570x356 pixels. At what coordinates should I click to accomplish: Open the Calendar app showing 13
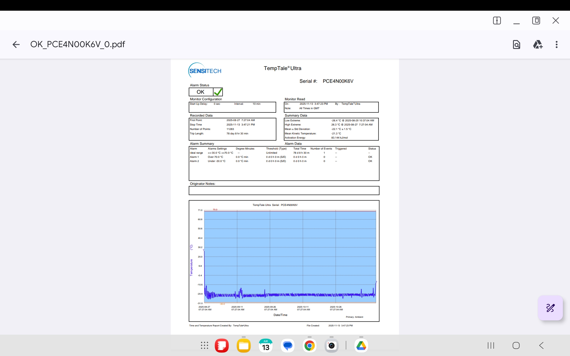pyautogui.click(x=266, y=346)
